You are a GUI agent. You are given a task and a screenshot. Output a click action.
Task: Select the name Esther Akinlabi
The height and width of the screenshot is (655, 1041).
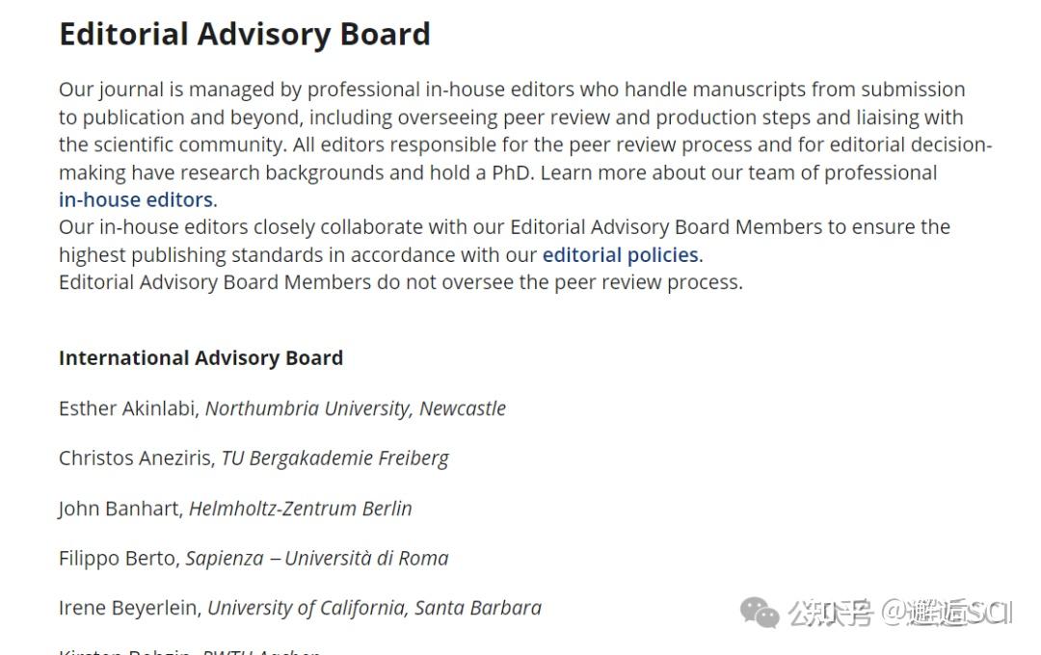tap(127, 408)
